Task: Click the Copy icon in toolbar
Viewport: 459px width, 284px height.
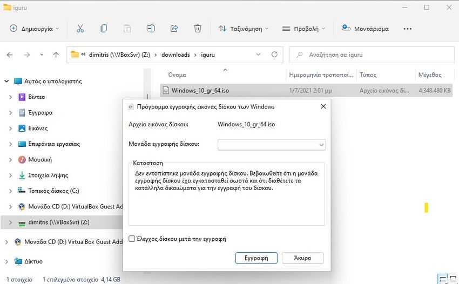Action: click(104, 29)
